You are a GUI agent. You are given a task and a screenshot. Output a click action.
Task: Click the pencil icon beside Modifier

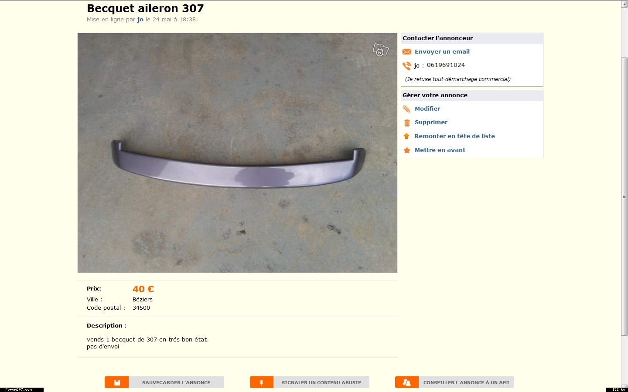407,109
